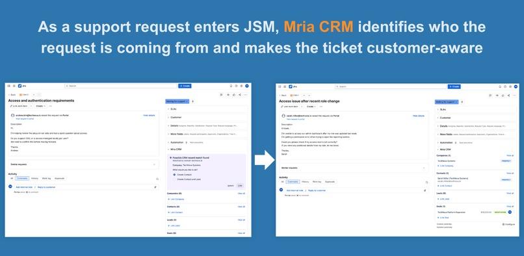Open app switcher grid in authentication requirements ticket
The height and width of the screenshot is (256, 524).
14,86
